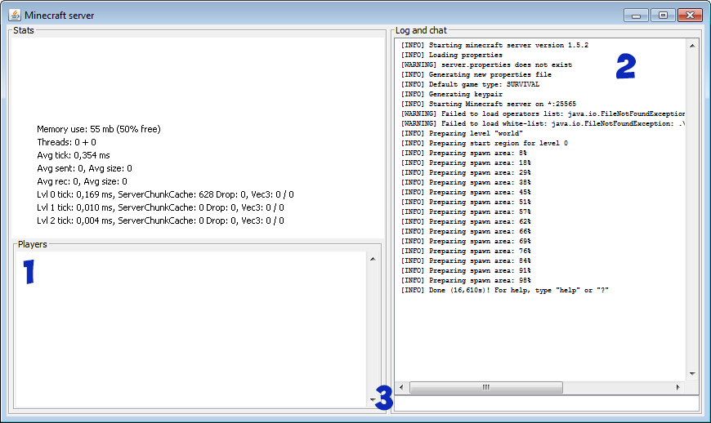Click log line 'Default game type: SURVIVAL'
The width and height of the screenshot is (711, 423).
click(x=470, y=85)
